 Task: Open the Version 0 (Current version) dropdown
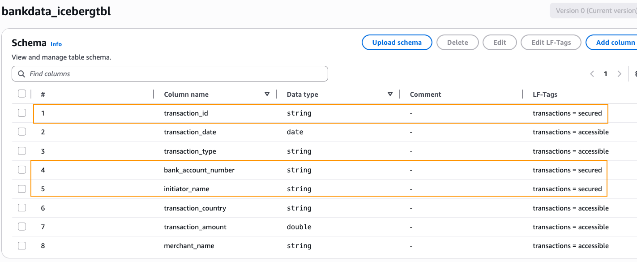point(593,11)
